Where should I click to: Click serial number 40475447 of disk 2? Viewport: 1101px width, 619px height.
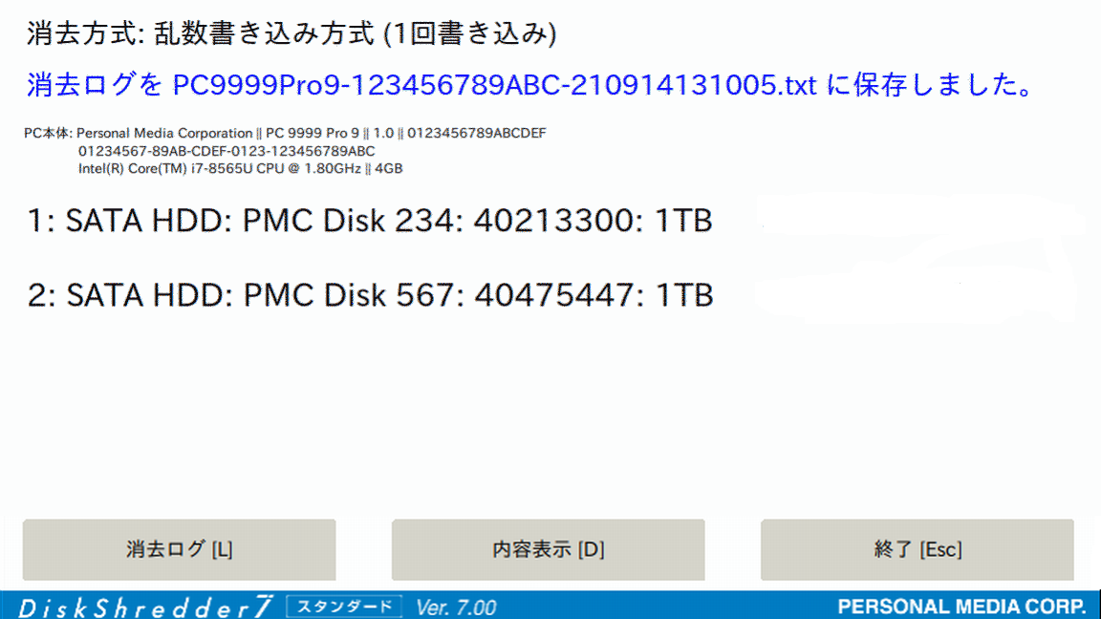coord(555,295)
